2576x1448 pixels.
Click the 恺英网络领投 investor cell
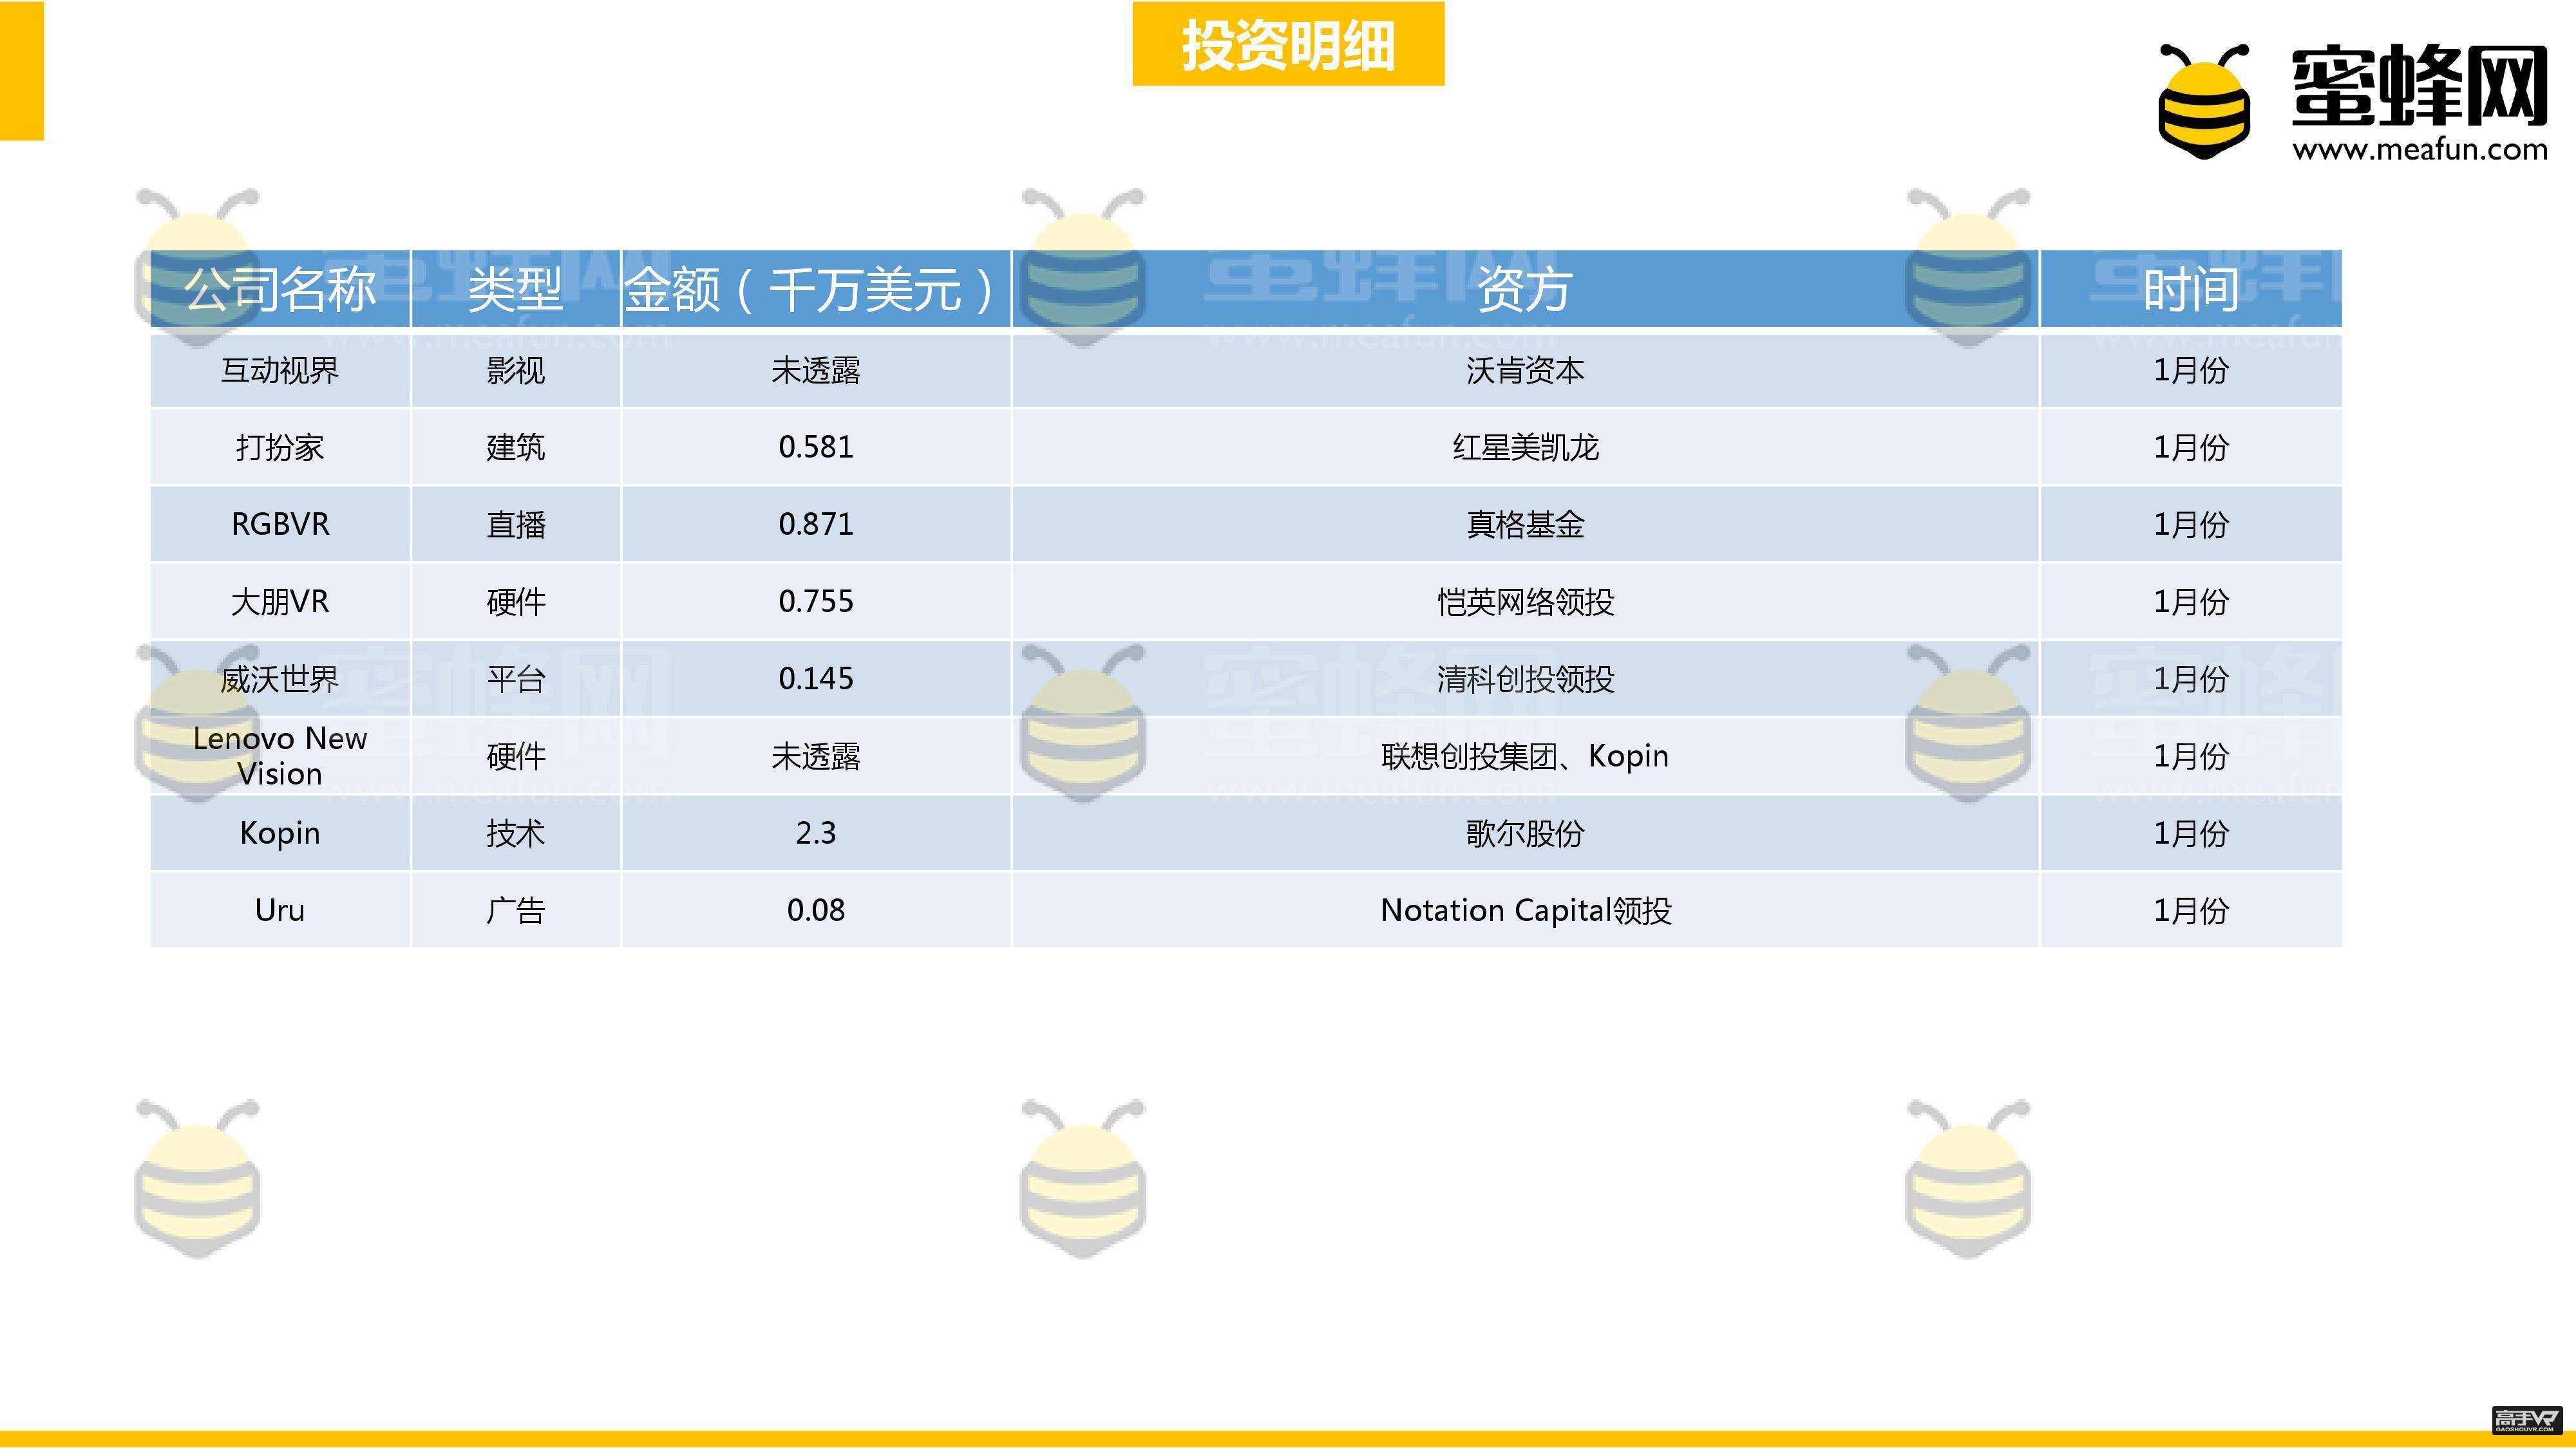(x=1525, y=602)
